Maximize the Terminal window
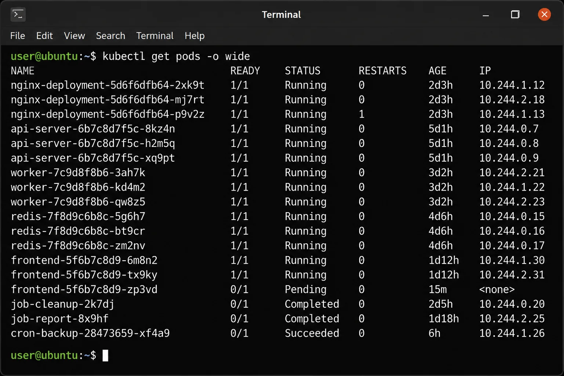 pyautogui.click(x=515, y=14)
